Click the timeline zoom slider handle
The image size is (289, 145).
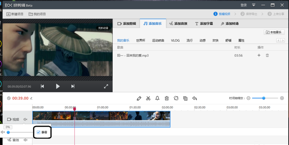pyautogui.click(x=264, y=98)
